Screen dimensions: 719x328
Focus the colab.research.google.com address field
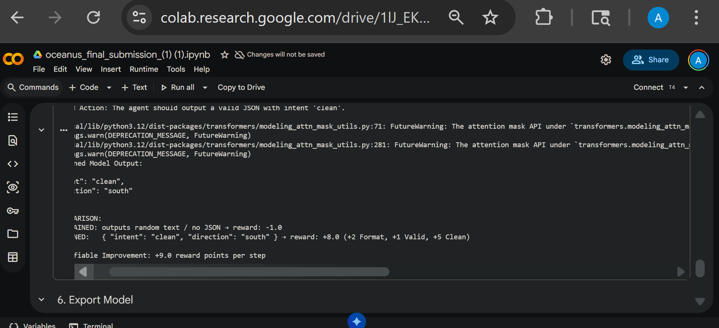295,18
